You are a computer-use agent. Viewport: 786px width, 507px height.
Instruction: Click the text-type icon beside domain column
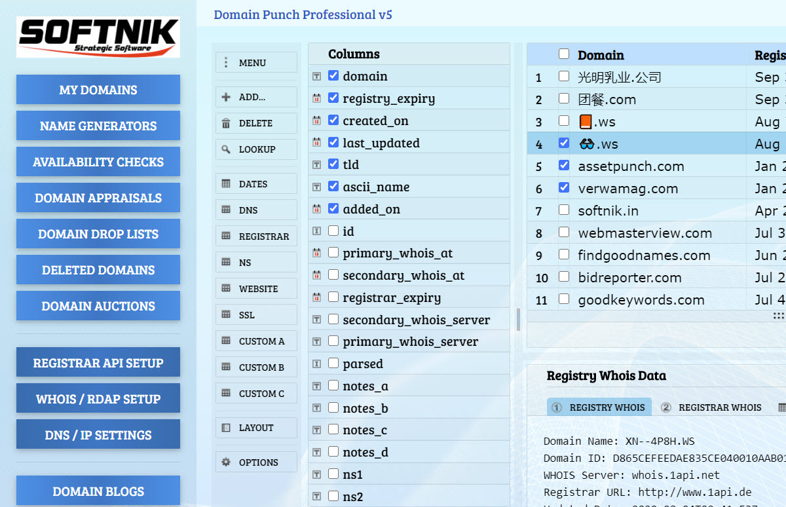317,76
